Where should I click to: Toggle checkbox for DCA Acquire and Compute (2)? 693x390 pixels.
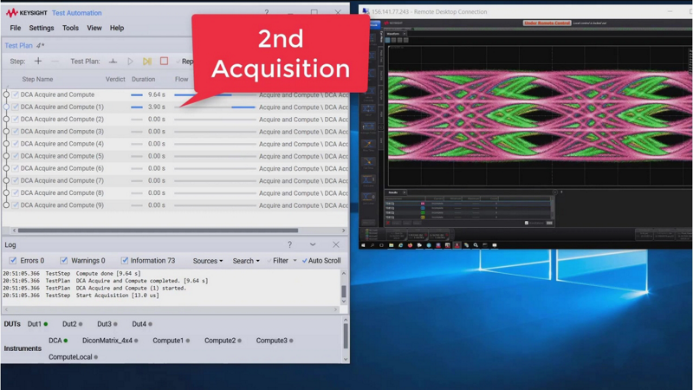click(16, 120)
